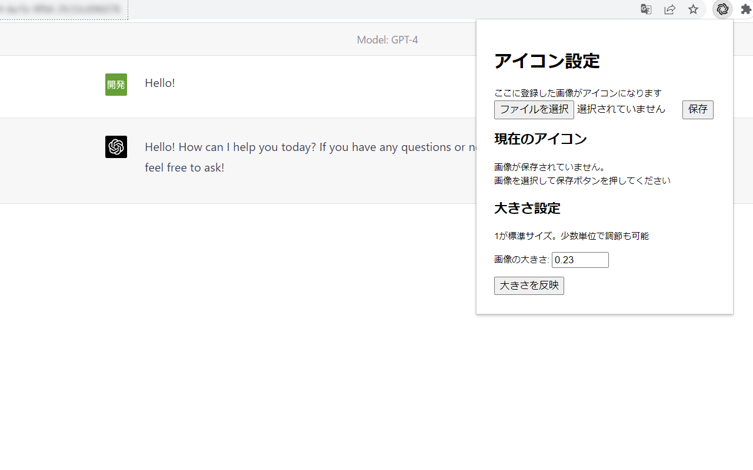Bookmark this page with the star icon
Image resolution: width=753 pixels, height=470 pixels.
coord(694,9)
